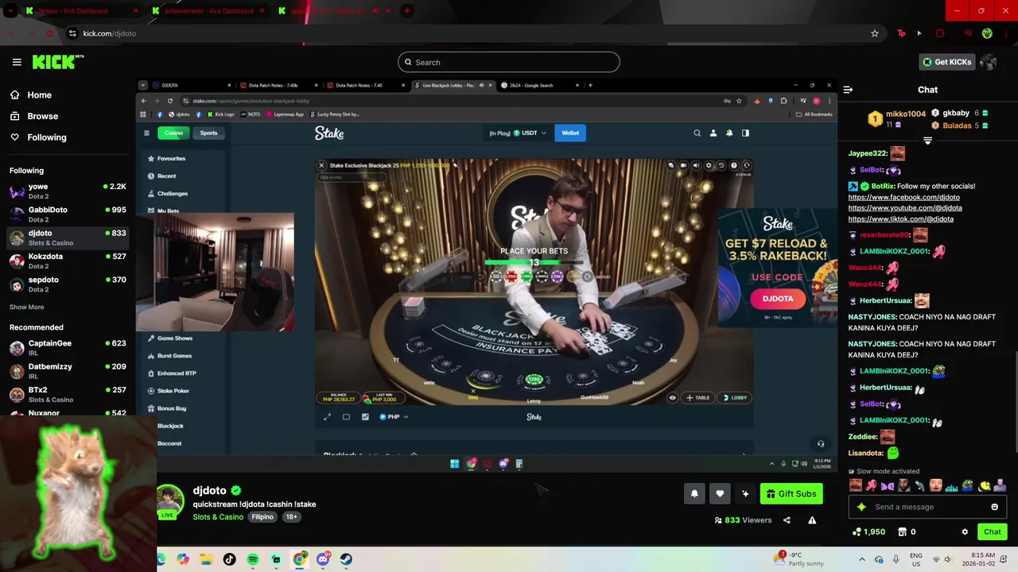Pick the first laughing face quick emote

856,485
